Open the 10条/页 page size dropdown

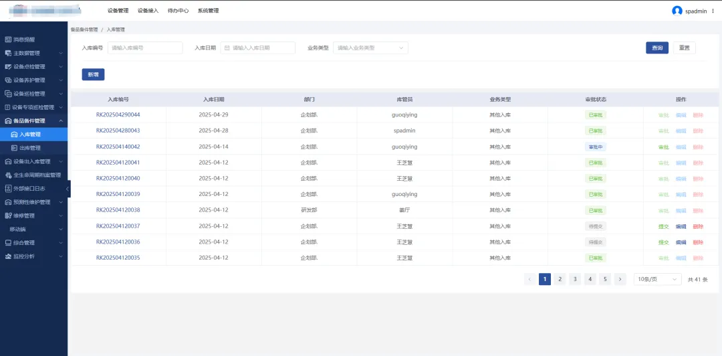click(658, 279)
